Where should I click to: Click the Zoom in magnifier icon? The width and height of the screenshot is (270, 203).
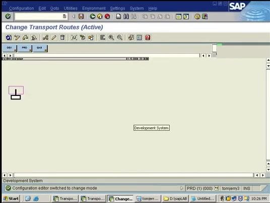pyautogui.click(x=111, y=37)
